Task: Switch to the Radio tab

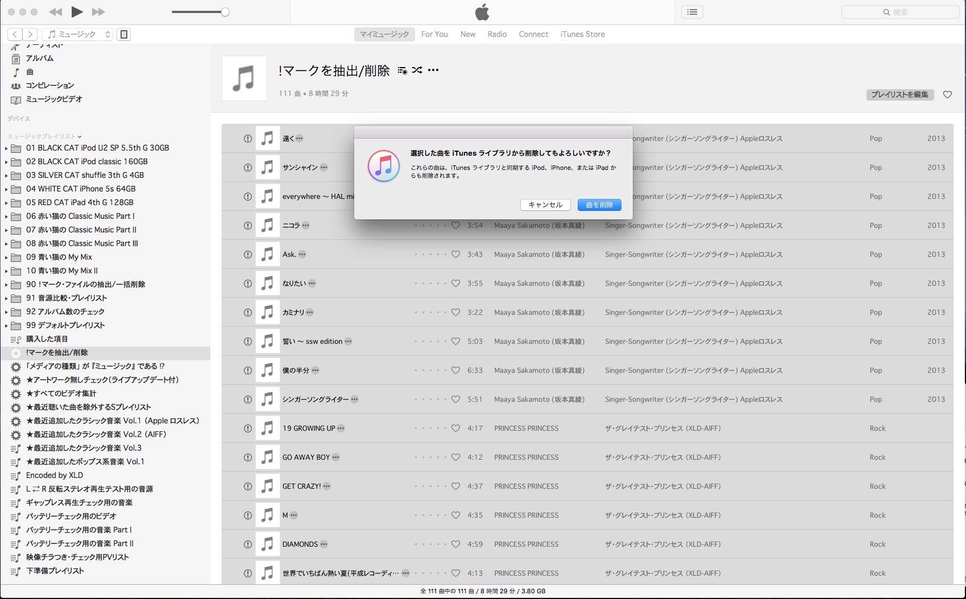Action: point(497,34)
